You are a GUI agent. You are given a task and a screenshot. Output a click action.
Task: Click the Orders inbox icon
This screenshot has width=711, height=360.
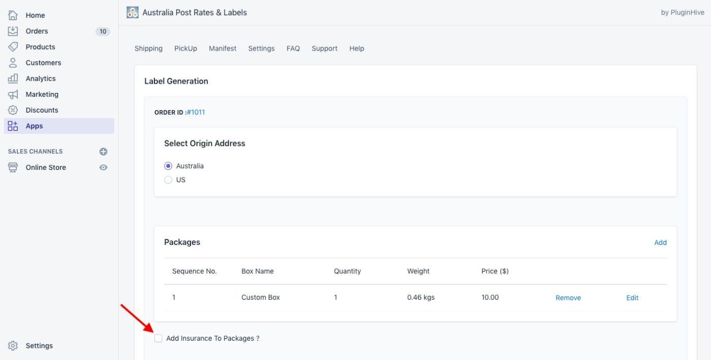point(13,31)
